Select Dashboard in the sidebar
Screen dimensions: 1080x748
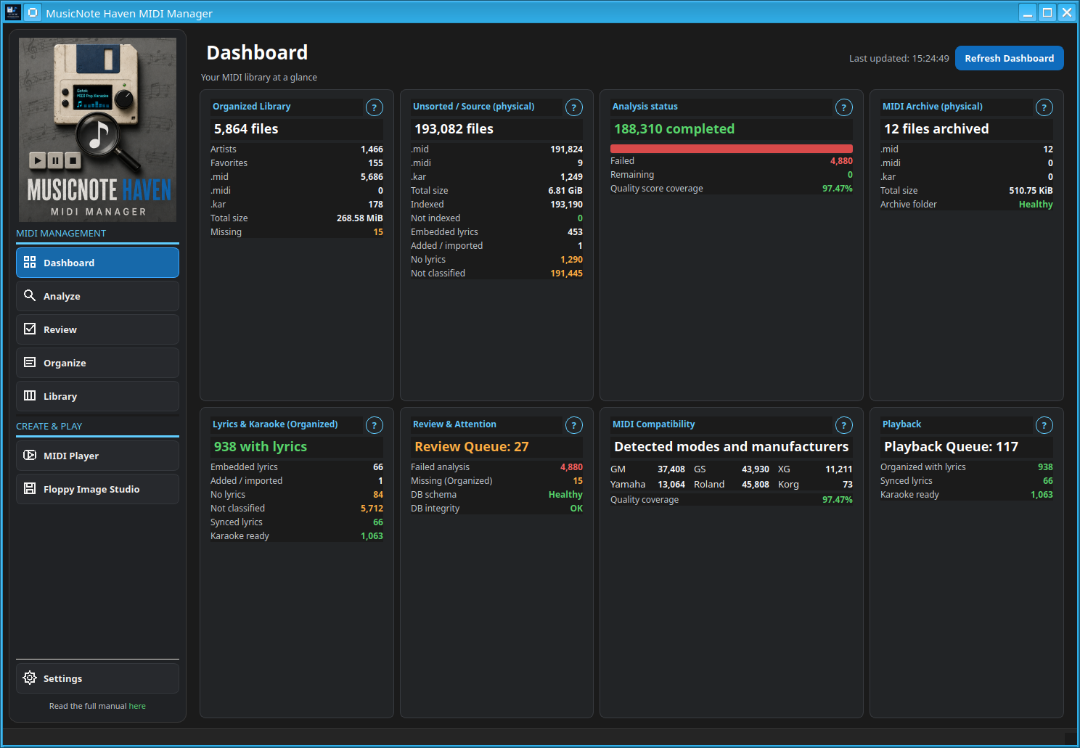click(x=97, y=263)
